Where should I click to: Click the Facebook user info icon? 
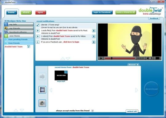coord(38,42)
